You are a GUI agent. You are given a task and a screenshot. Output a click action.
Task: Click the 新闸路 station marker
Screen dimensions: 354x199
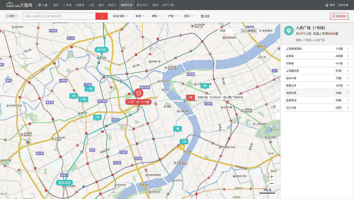(101, 50)
